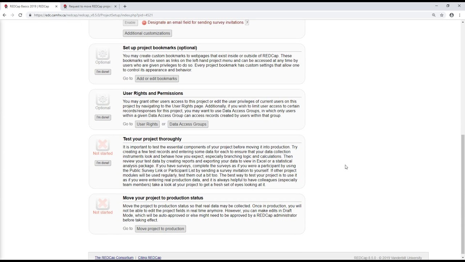The width and height of the screenshot is (465, 262).
Task: Open the browser profile account icon
Action: (452, 15)
